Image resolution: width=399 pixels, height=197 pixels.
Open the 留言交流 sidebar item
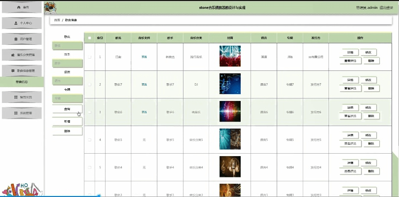click(22, 98)
